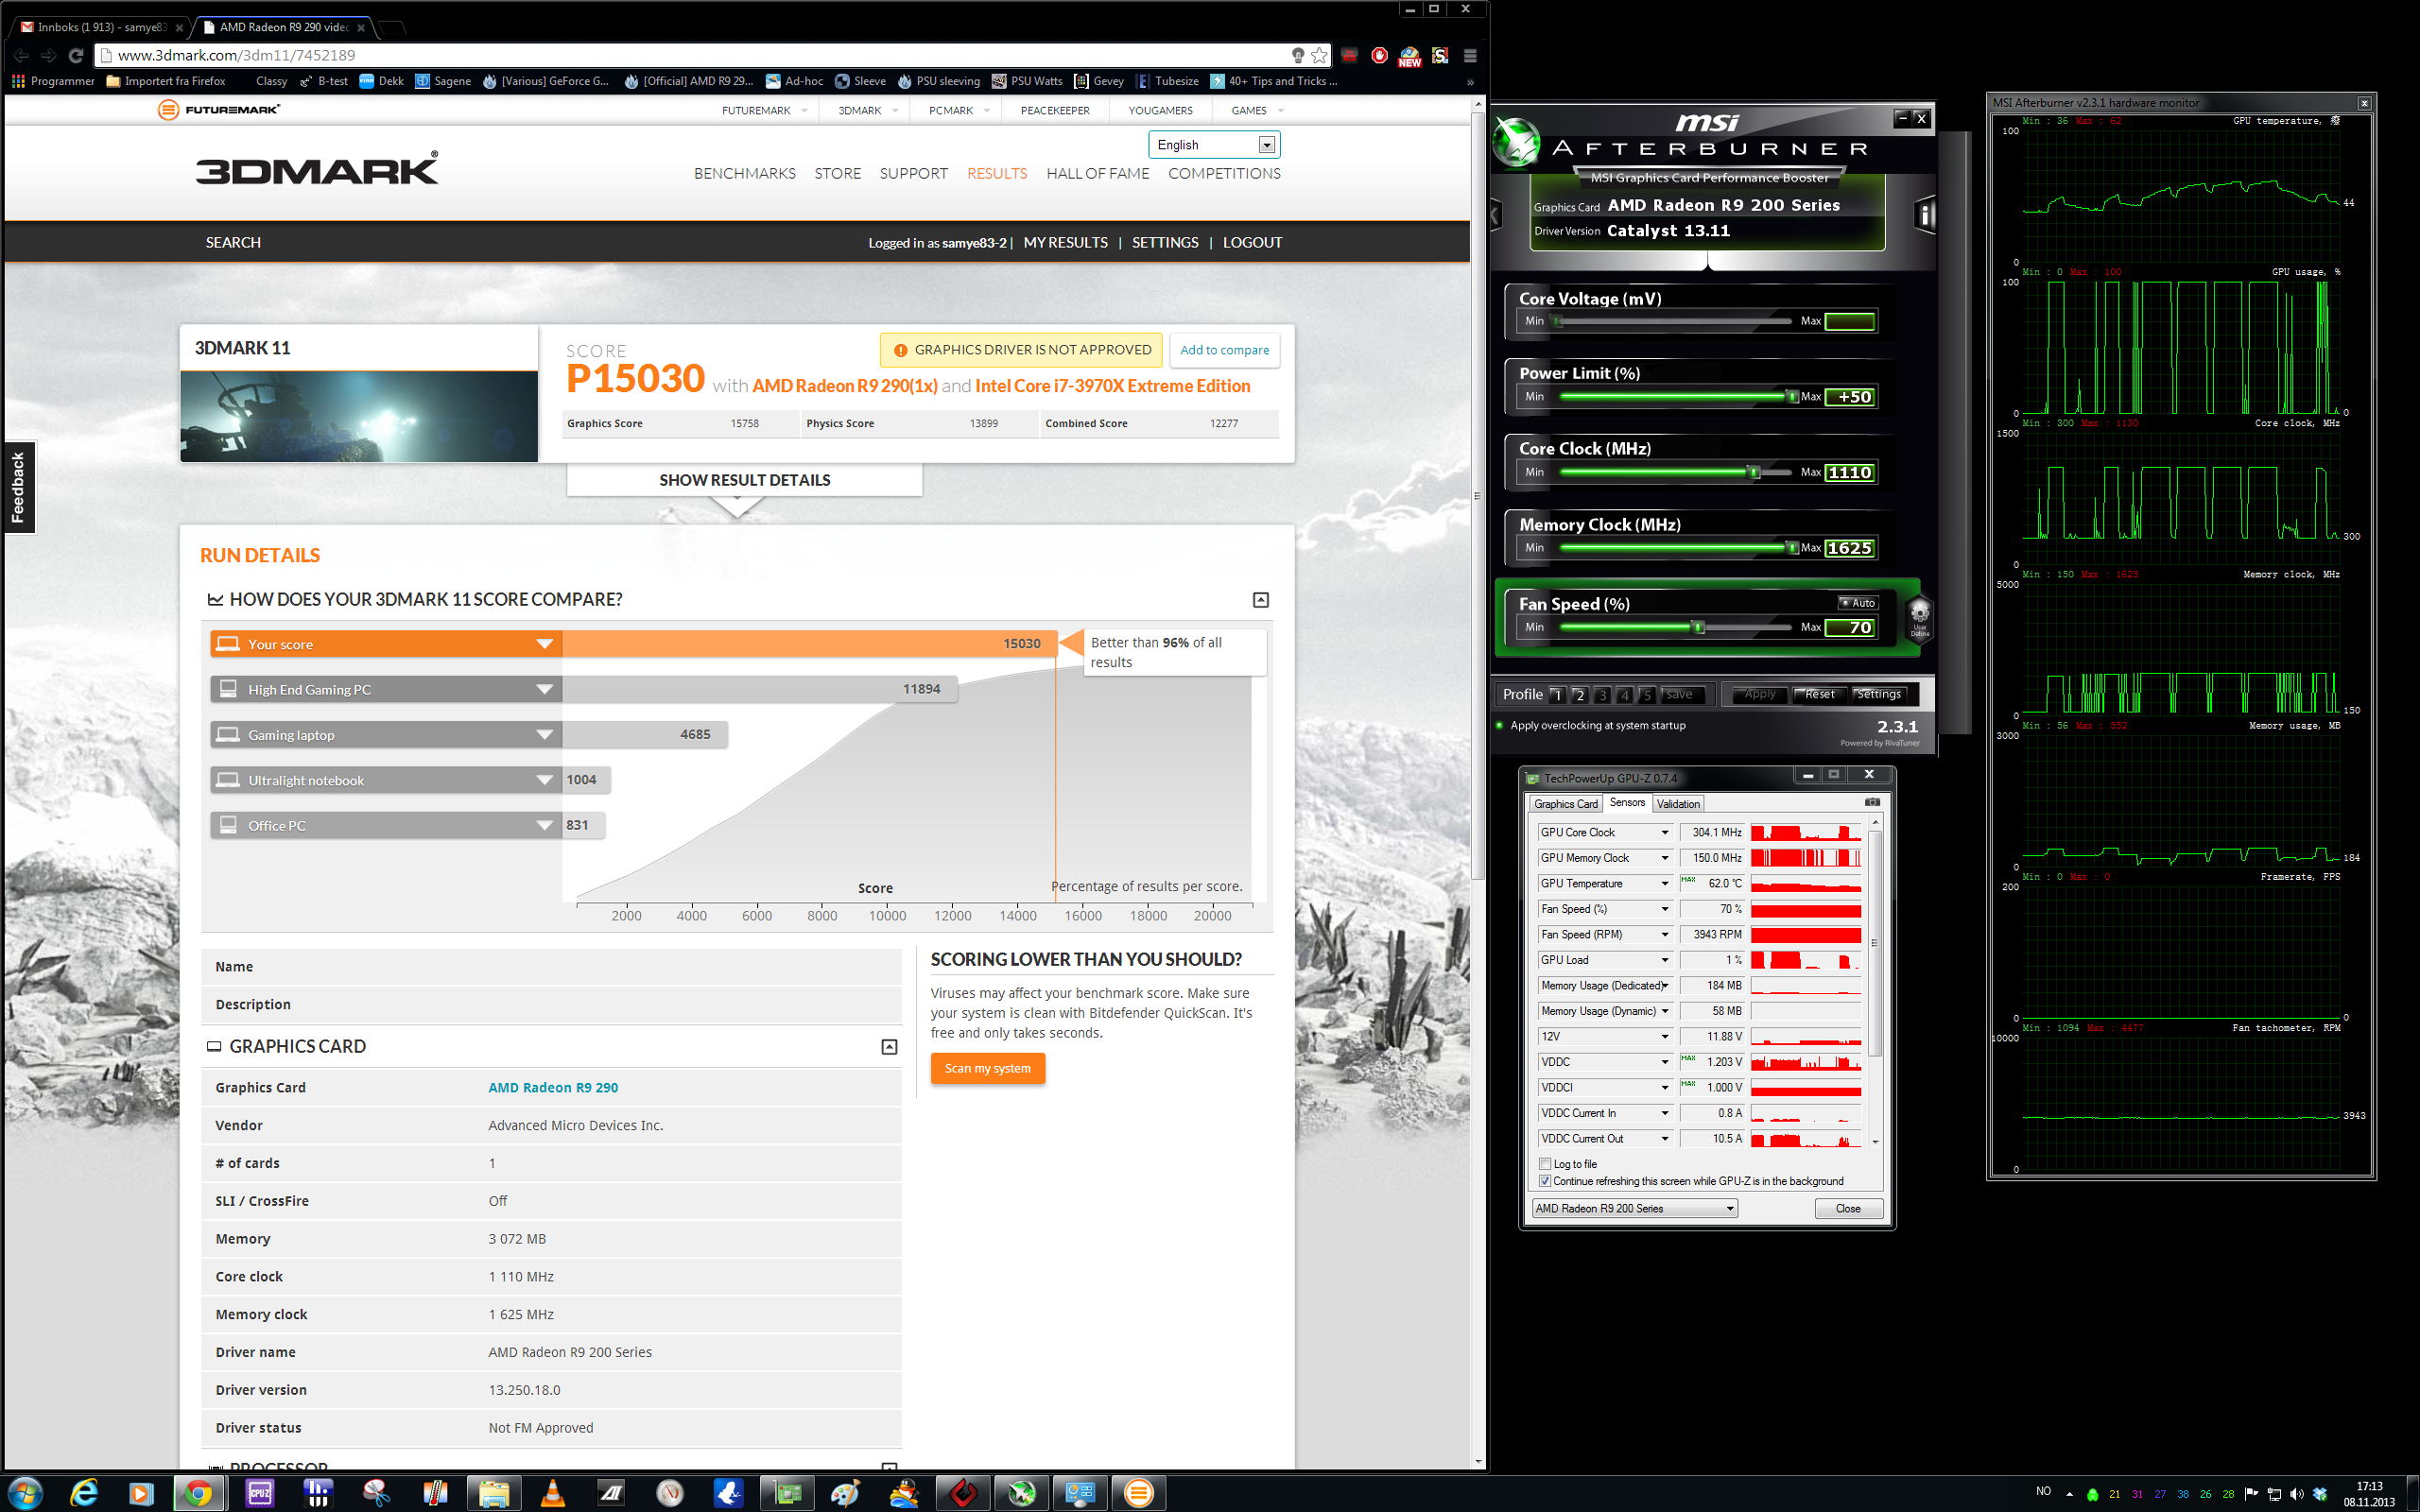
Task: Minimize the MSI Afterburner window
Action: [x=1901, y=118]
